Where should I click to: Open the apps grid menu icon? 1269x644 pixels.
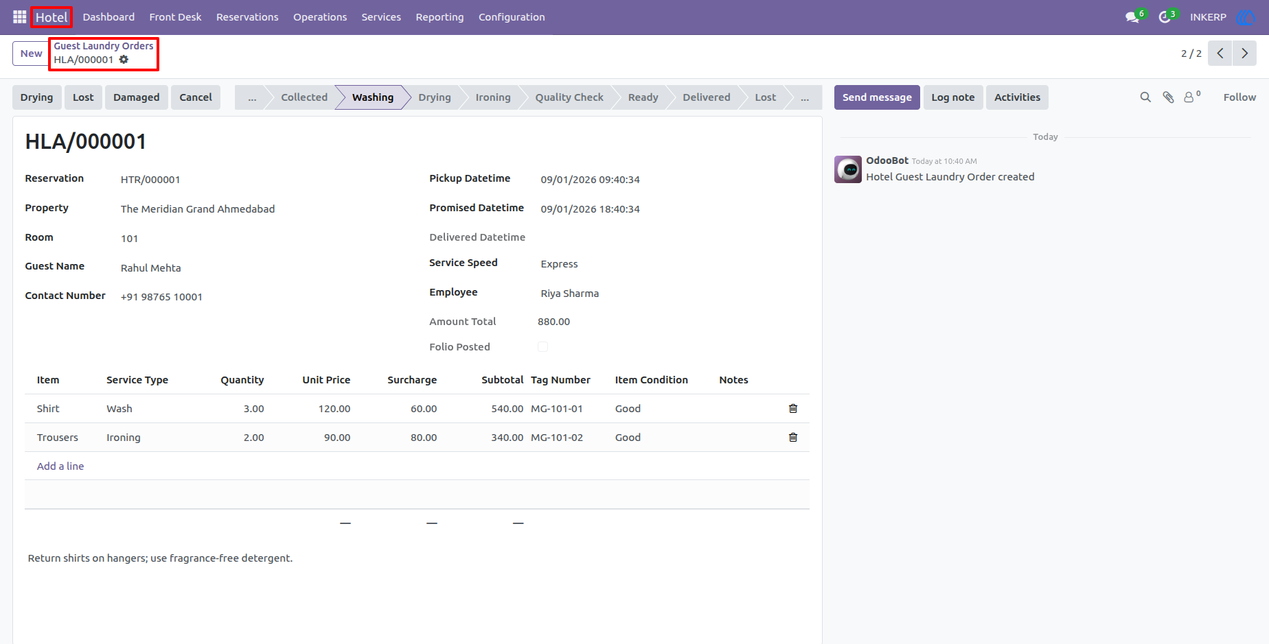point(19,17)
